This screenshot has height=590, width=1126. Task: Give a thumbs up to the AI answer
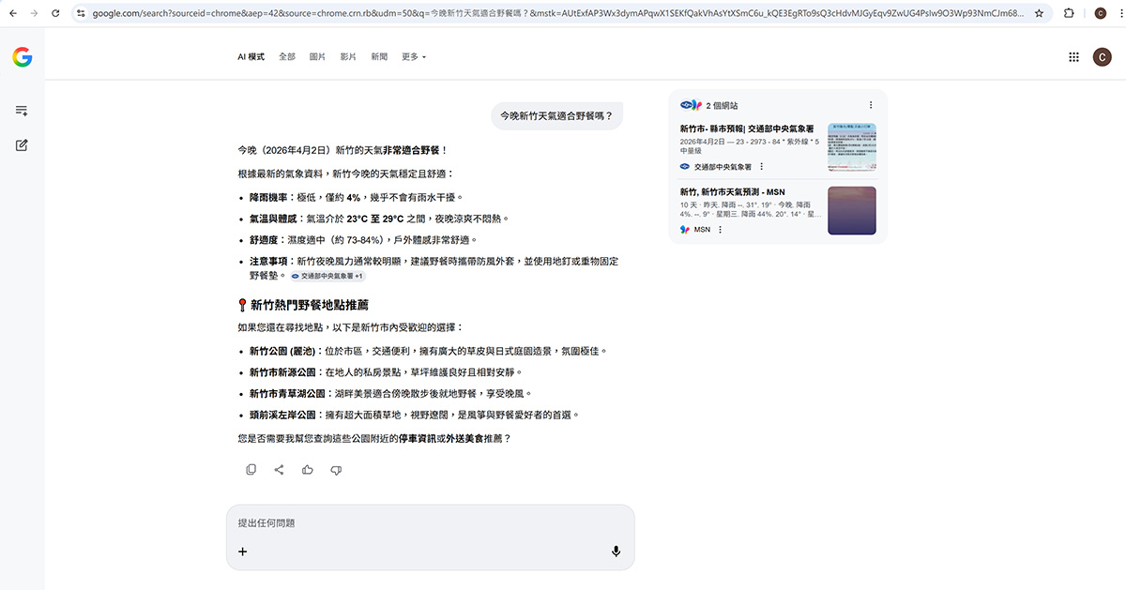(x=307, y=469)
